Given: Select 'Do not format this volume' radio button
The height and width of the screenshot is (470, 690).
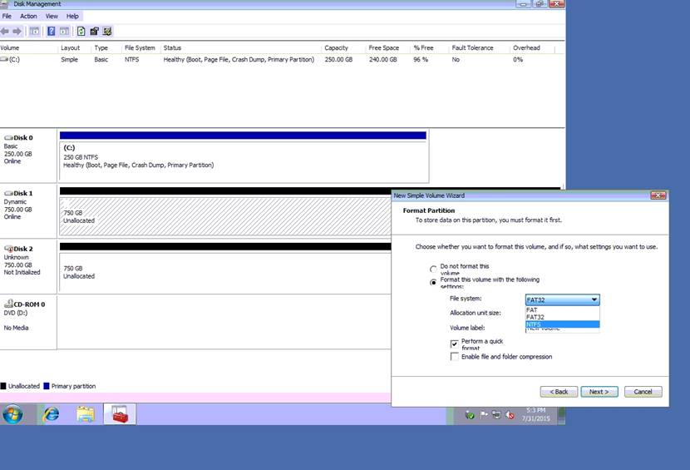Looking at the screenshot, I should coord(432,269).
